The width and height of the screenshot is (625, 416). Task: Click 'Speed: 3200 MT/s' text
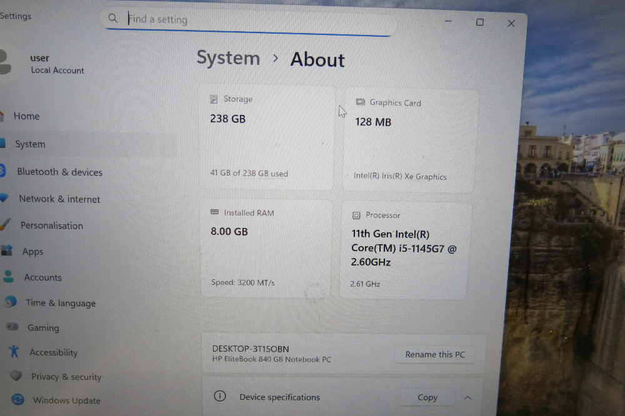point(242,282)
